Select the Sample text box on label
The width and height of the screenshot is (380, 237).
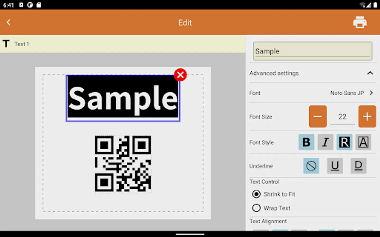pos(123,98)
